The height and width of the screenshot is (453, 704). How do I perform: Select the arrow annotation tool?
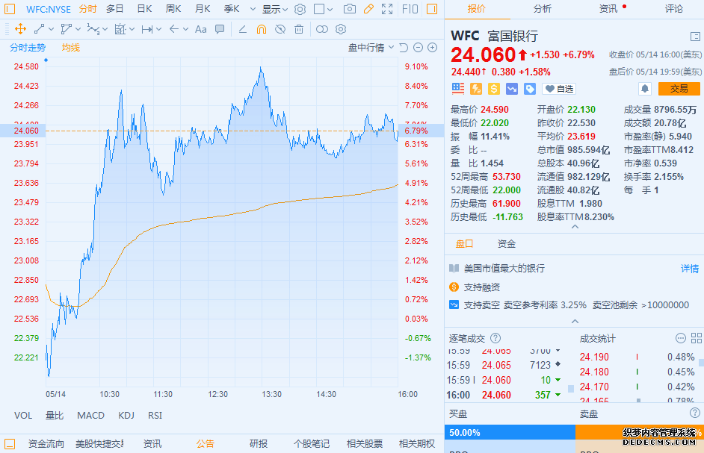(x=173, y=30)
